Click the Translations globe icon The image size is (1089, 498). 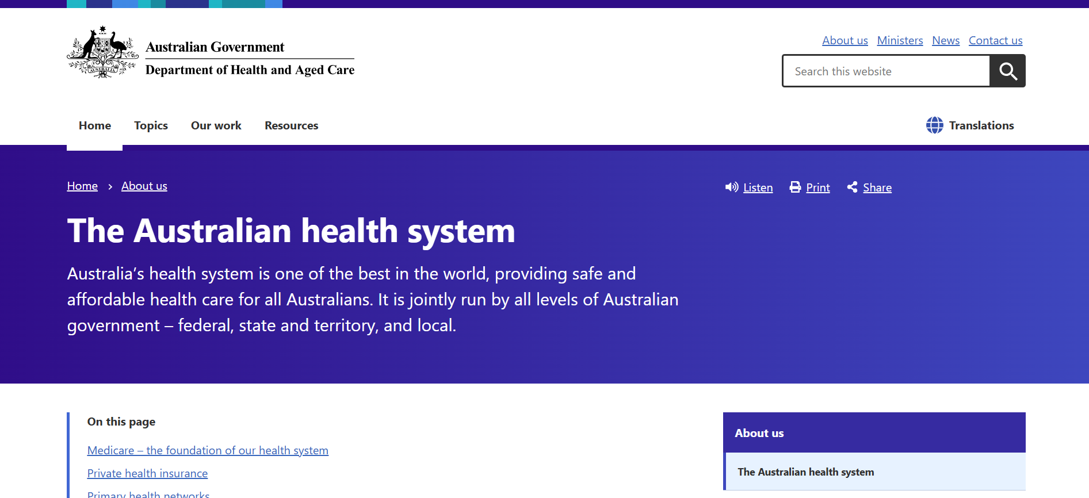pos(934,125)
